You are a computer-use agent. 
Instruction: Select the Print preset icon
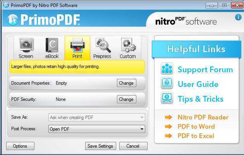[77, 45]
